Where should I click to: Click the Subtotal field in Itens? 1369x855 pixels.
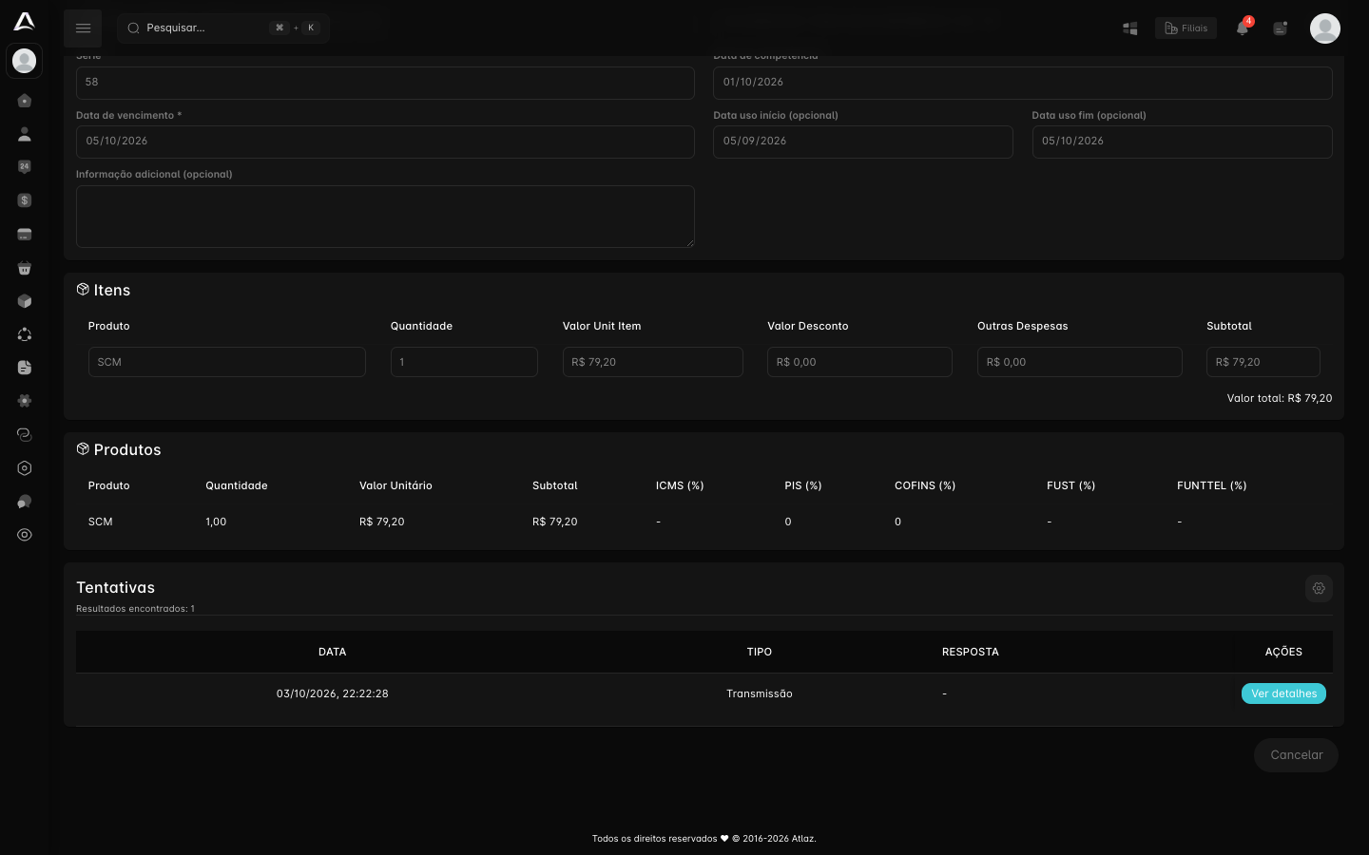click(x=1263, y=362)
